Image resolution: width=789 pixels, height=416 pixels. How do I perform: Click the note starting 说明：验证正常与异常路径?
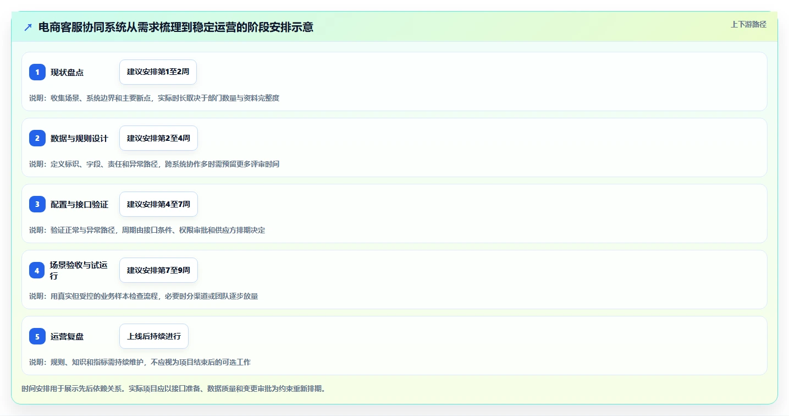[147, 230]
